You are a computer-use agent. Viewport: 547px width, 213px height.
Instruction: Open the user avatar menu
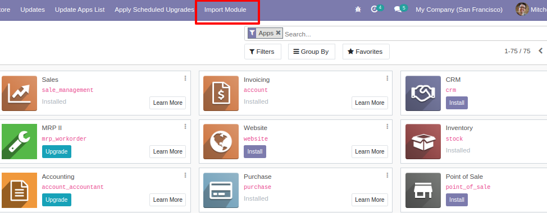tap(522, 10)
